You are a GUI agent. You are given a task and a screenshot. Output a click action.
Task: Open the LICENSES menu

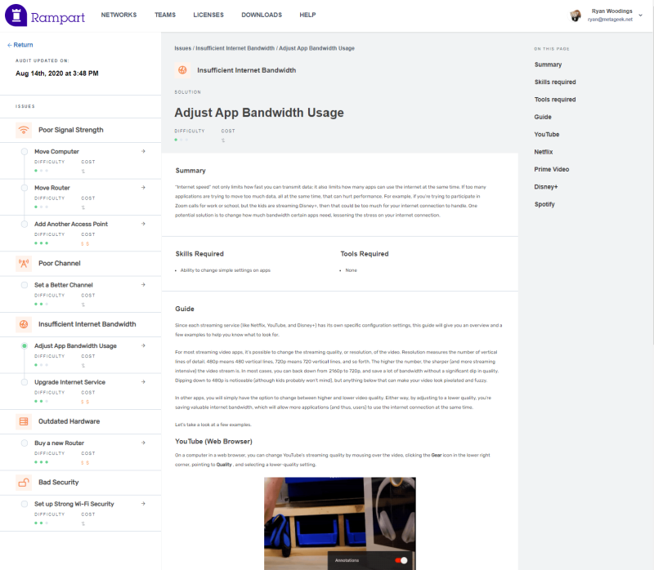(x=208, y=15)
